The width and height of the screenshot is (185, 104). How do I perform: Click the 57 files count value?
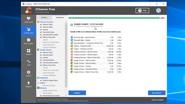[119, 60]
